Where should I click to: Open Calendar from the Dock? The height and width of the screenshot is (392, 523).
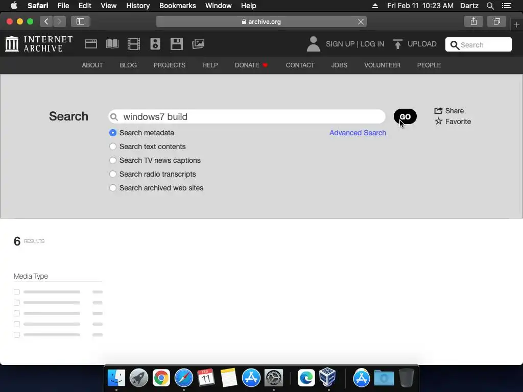coord(206,378)
